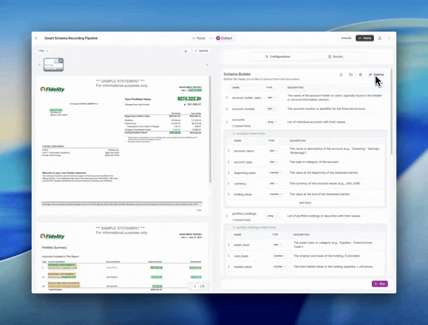Open the share/export icon next to Deploy
The width and height of the screenshot is (428, 325).
pos(380,38)
